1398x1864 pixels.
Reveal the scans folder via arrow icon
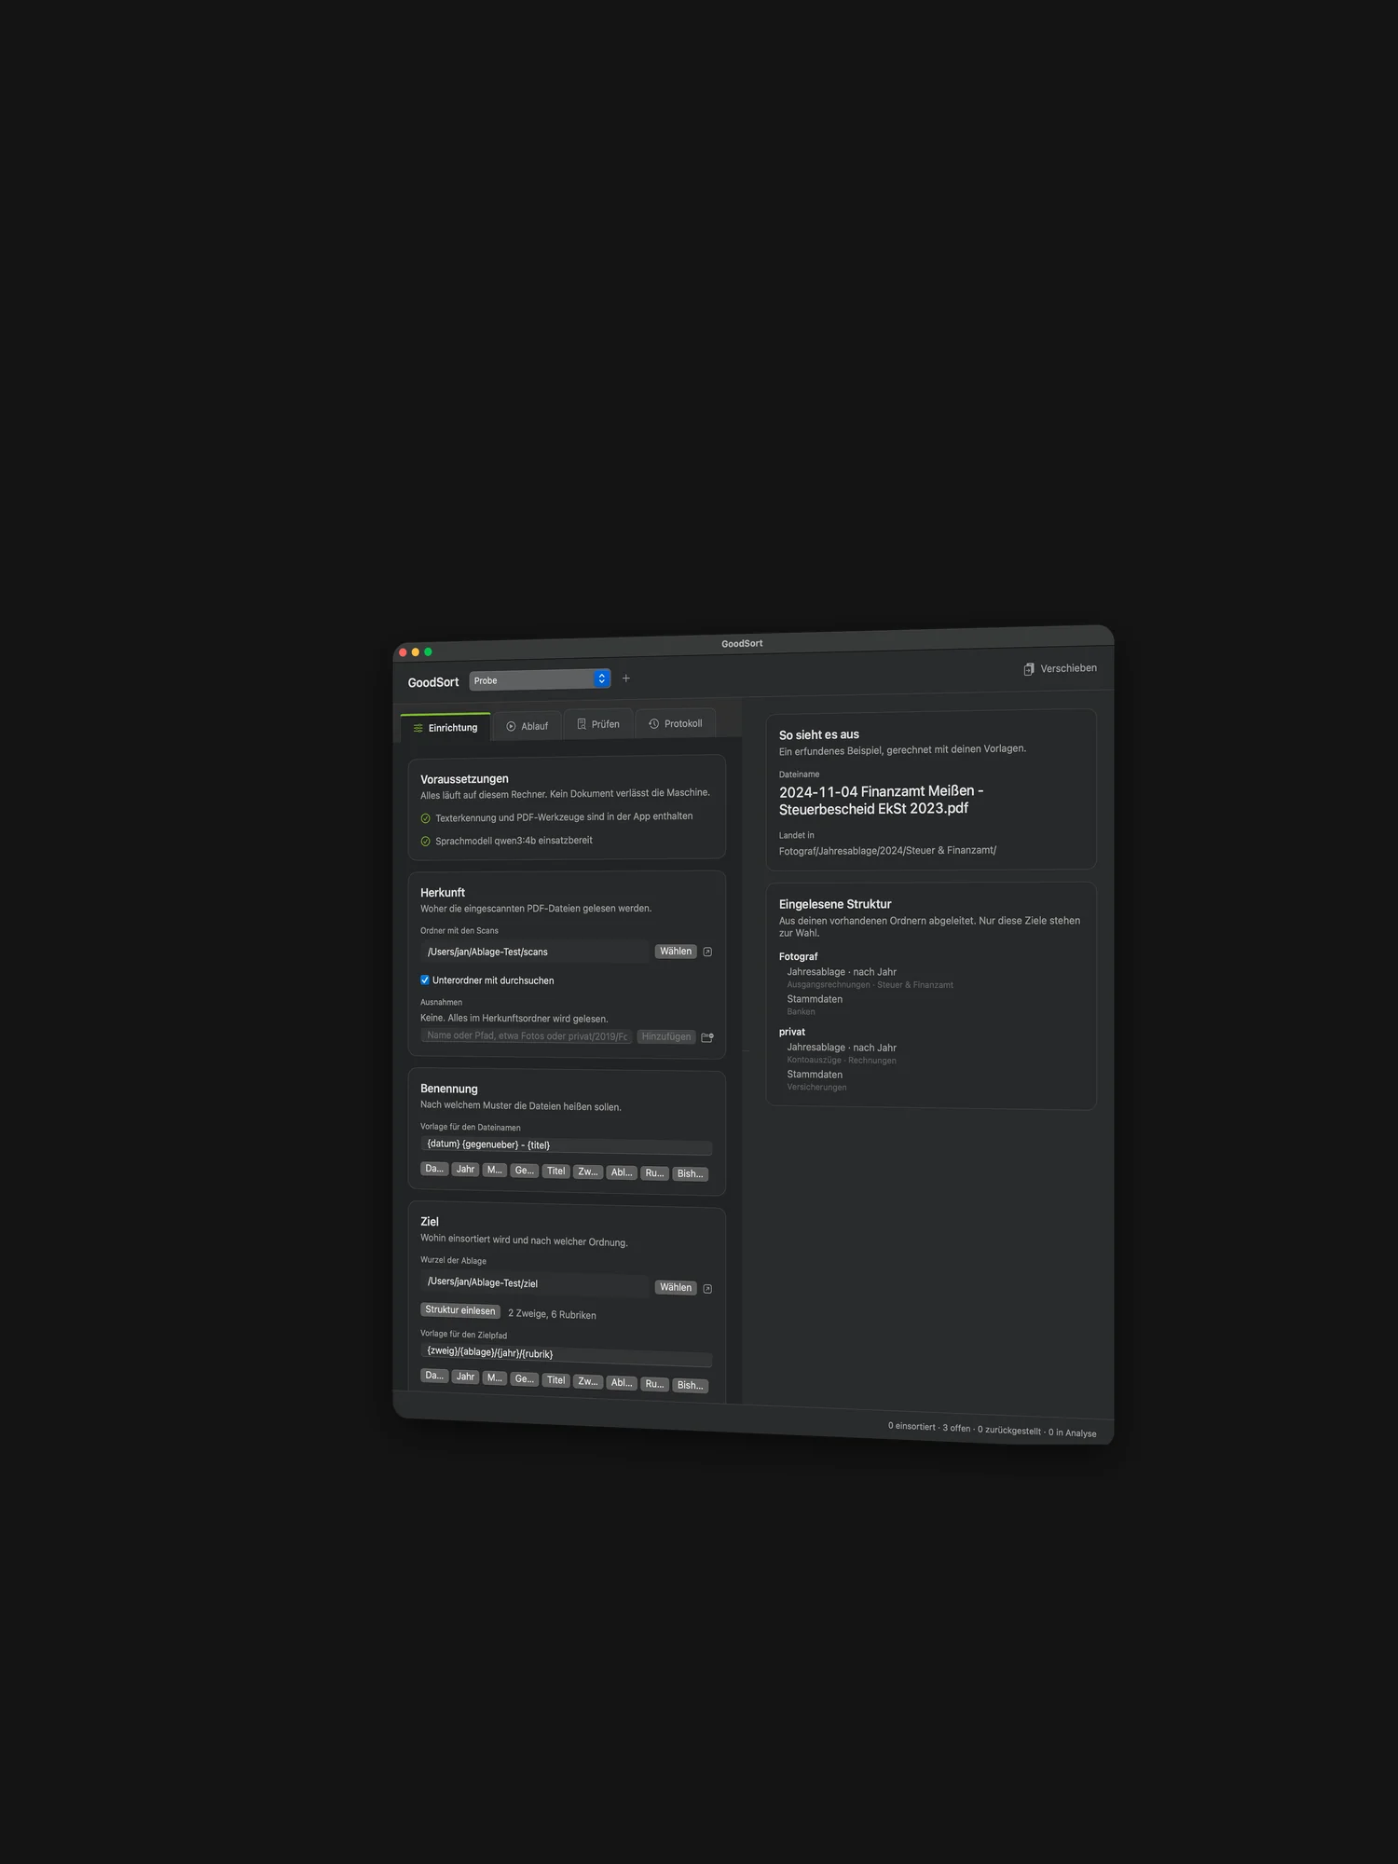[707, 952]
